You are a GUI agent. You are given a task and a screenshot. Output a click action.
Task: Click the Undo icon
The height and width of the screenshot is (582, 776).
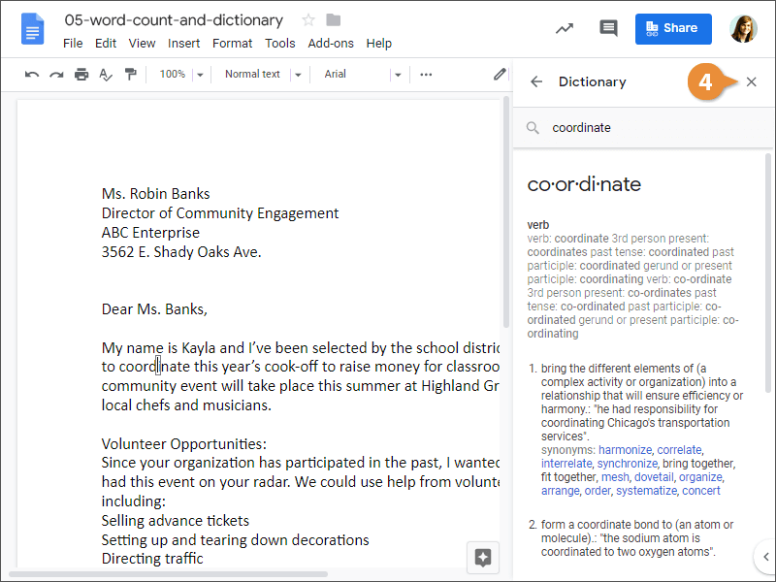(x=32, y=74)
